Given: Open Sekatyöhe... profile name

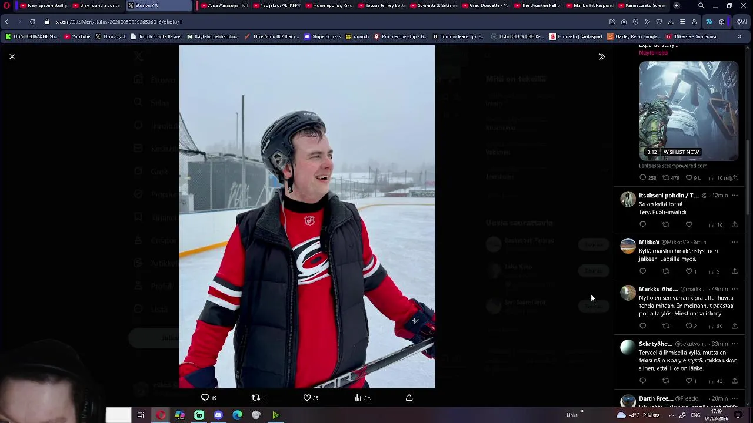Looking at the screenshot, I should (x=655, y=344).
